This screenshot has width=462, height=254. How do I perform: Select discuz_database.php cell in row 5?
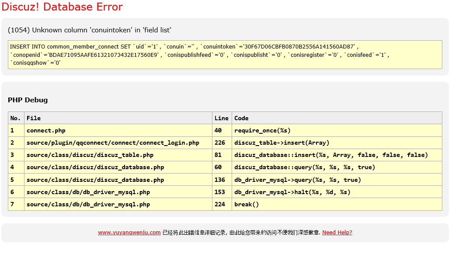click(118, 180)
